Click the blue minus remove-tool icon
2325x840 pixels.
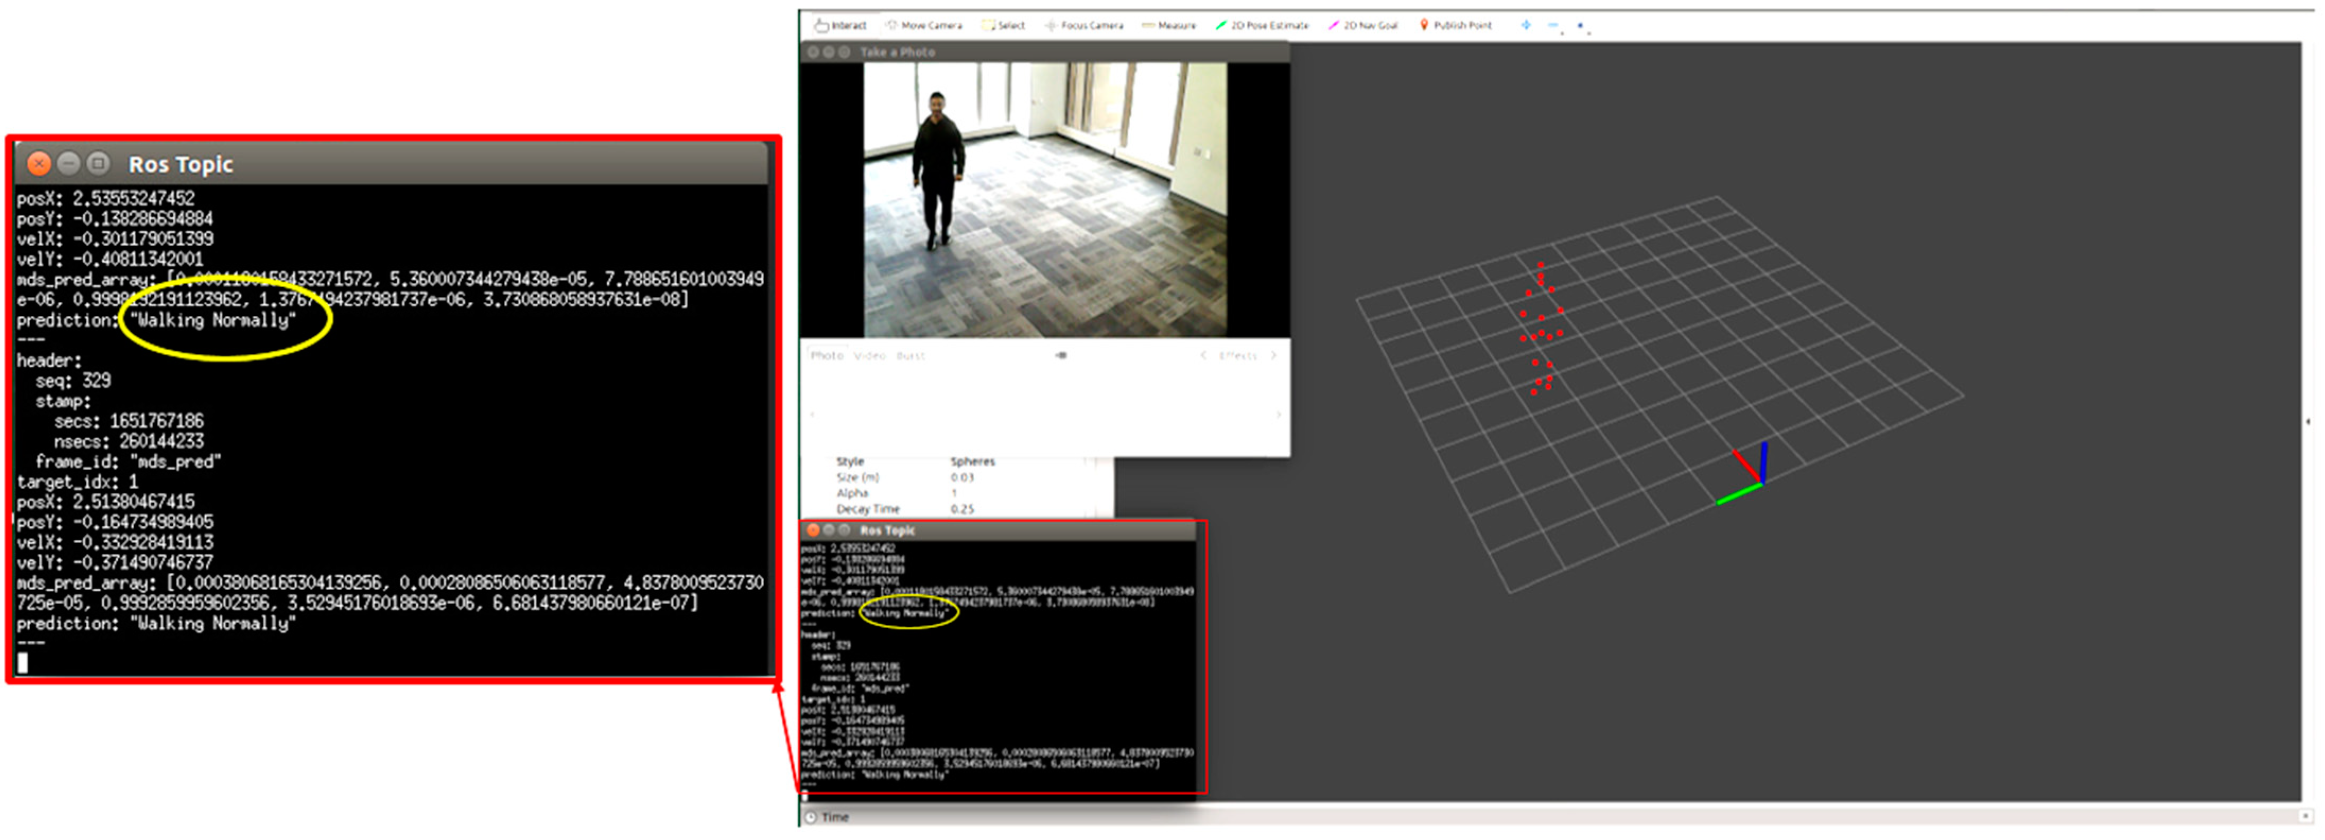pyautogui.click(x=1552, y=25)
